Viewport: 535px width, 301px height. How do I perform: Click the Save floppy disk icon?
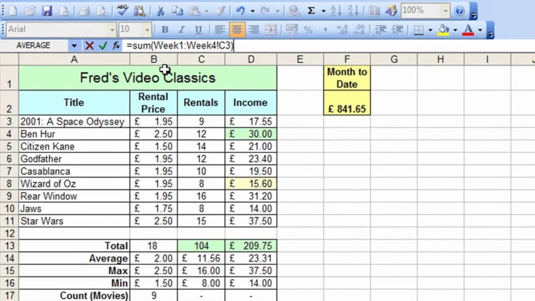(x=47, y=11)
